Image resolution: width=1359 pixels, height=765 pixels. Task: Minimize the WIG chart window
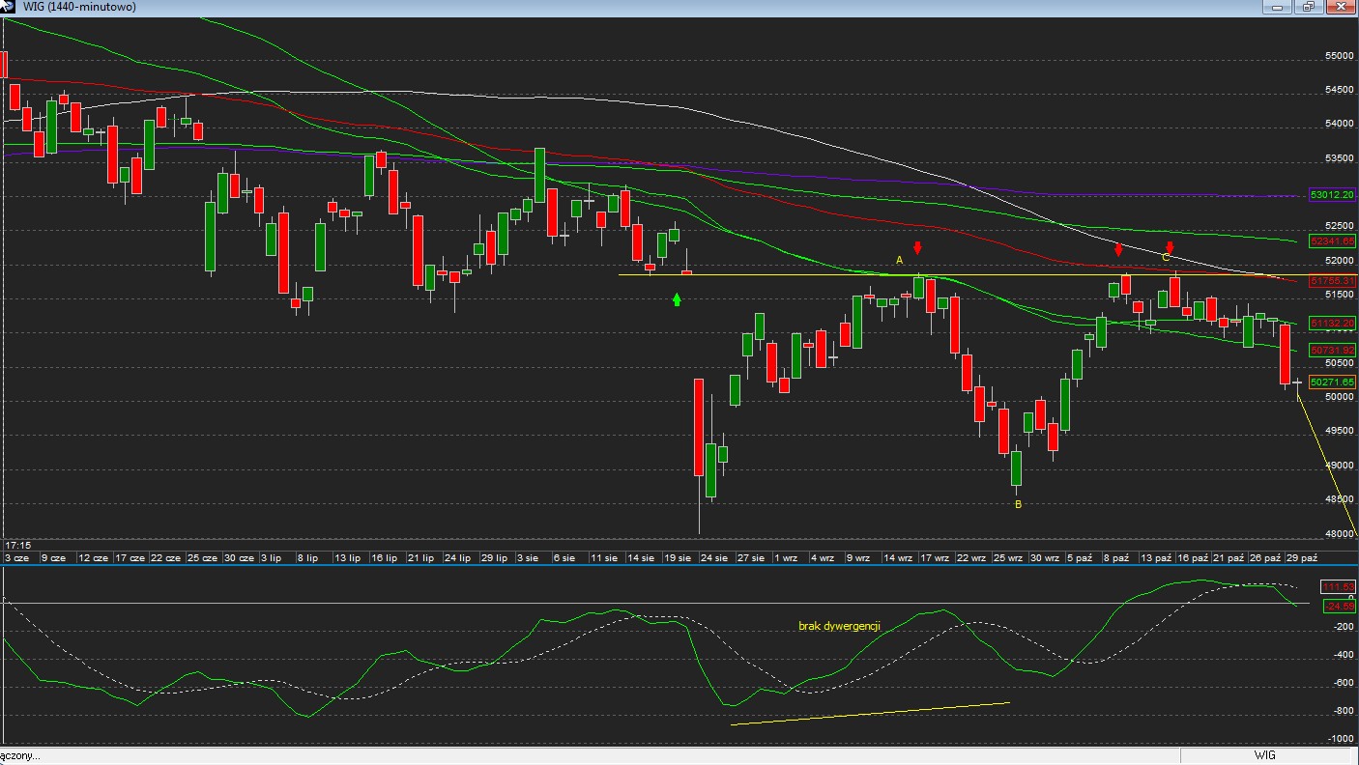[x=1278, y=7]
